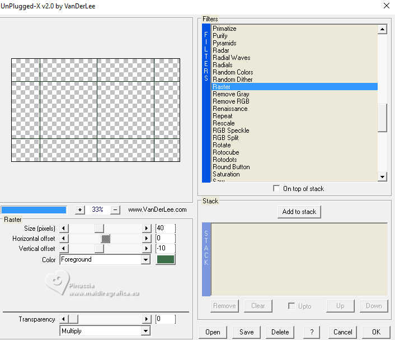Viewport: 395px width, 340px height.
Task: Click the Size slider right arrow
Action: 147,228
